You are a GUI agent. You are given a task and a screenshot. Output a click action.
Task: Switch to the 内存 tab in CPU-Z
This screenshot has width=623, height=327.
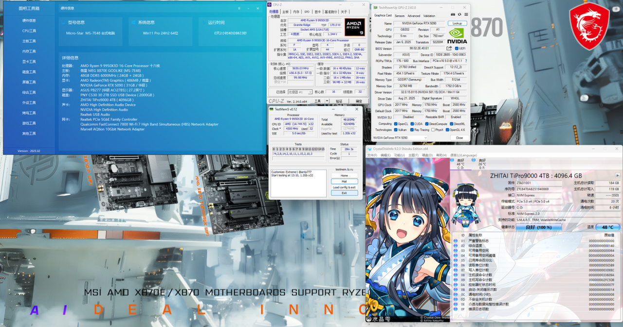tap(296, 12)
